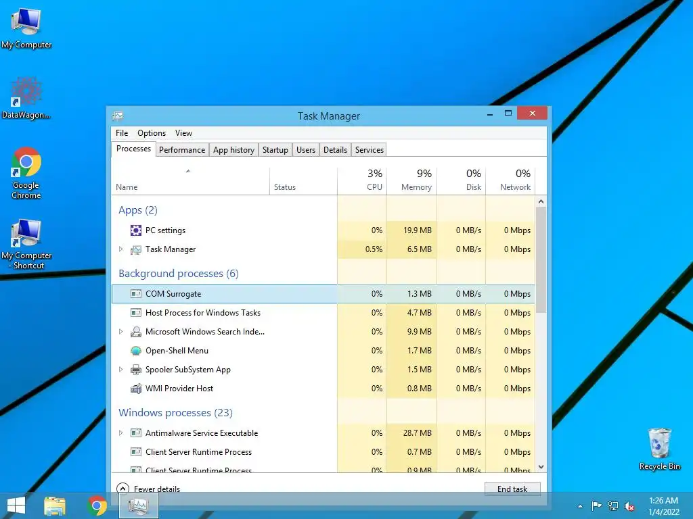The image size is (693, 519).
Task: Show hidden tray icons arrow
Action: (x=580, y=506)
